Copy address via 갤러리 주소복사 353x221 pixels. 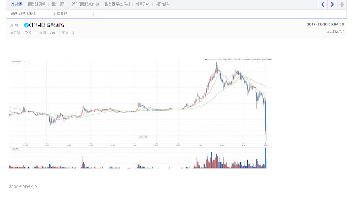[117, 4]
